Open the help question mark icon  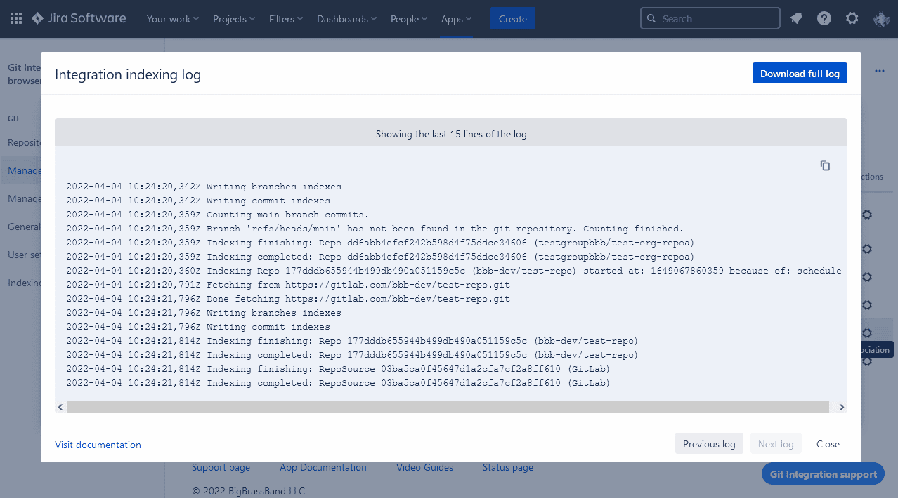(x=824, y=19)
